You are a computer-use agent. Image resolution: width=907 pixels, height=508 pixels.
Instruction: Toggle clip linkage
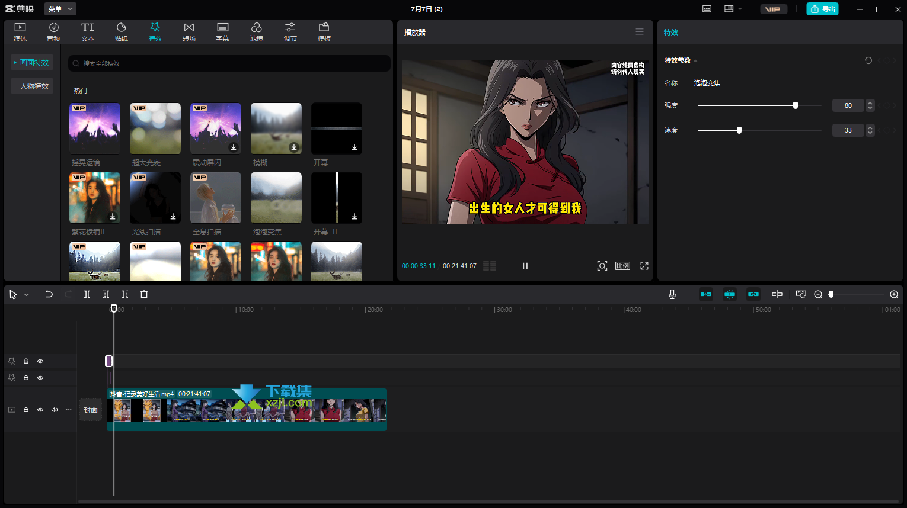(x=753, y=294)
